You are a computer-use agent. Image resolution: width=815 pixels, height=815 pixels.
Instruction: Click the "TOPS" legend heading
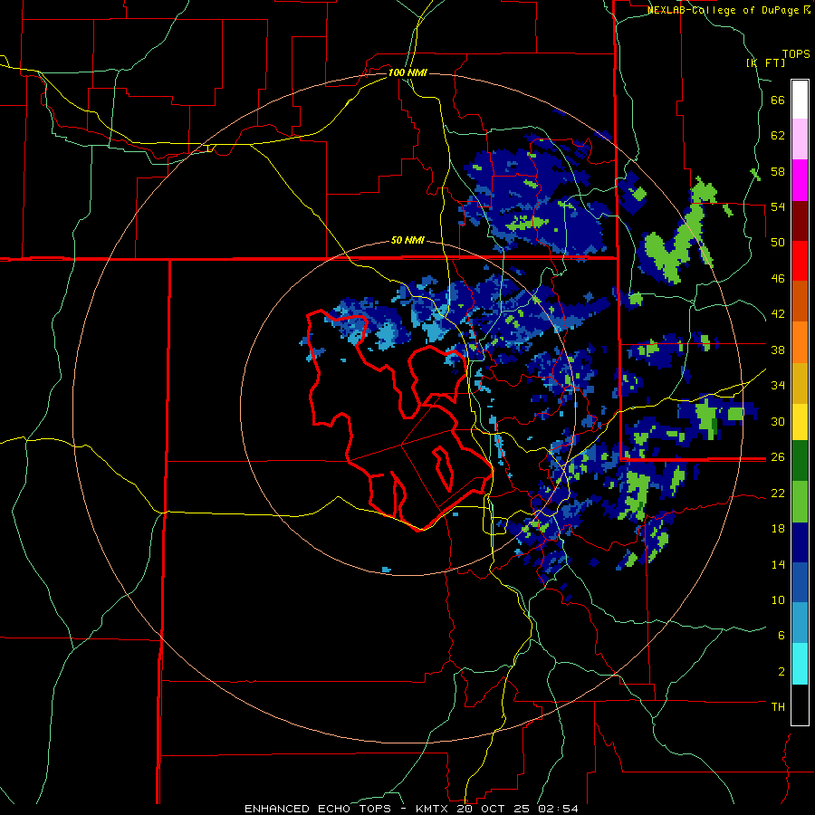[796, 53]
